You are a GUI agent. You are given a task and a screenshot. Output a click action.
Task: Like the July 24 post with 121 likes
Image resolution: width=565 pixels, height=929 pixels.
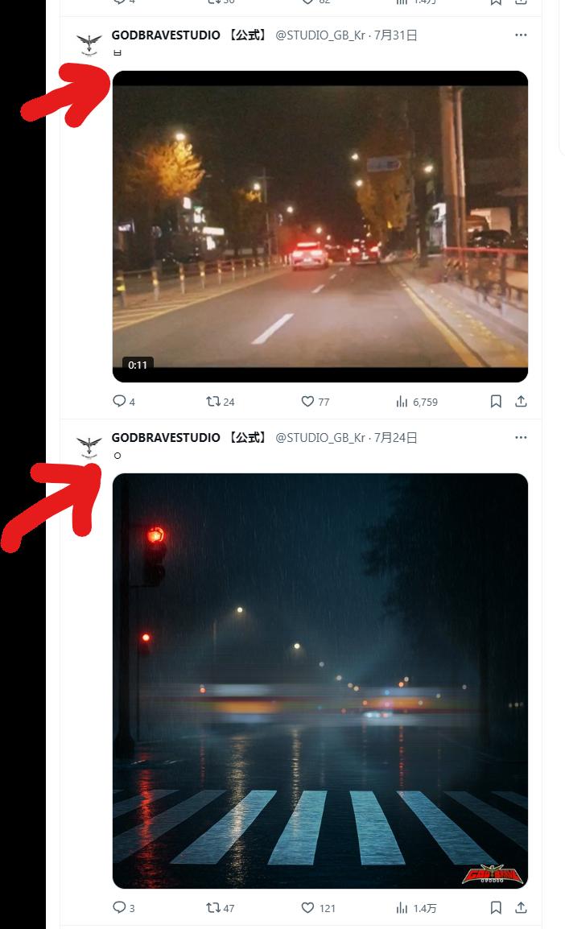point(318,908)
